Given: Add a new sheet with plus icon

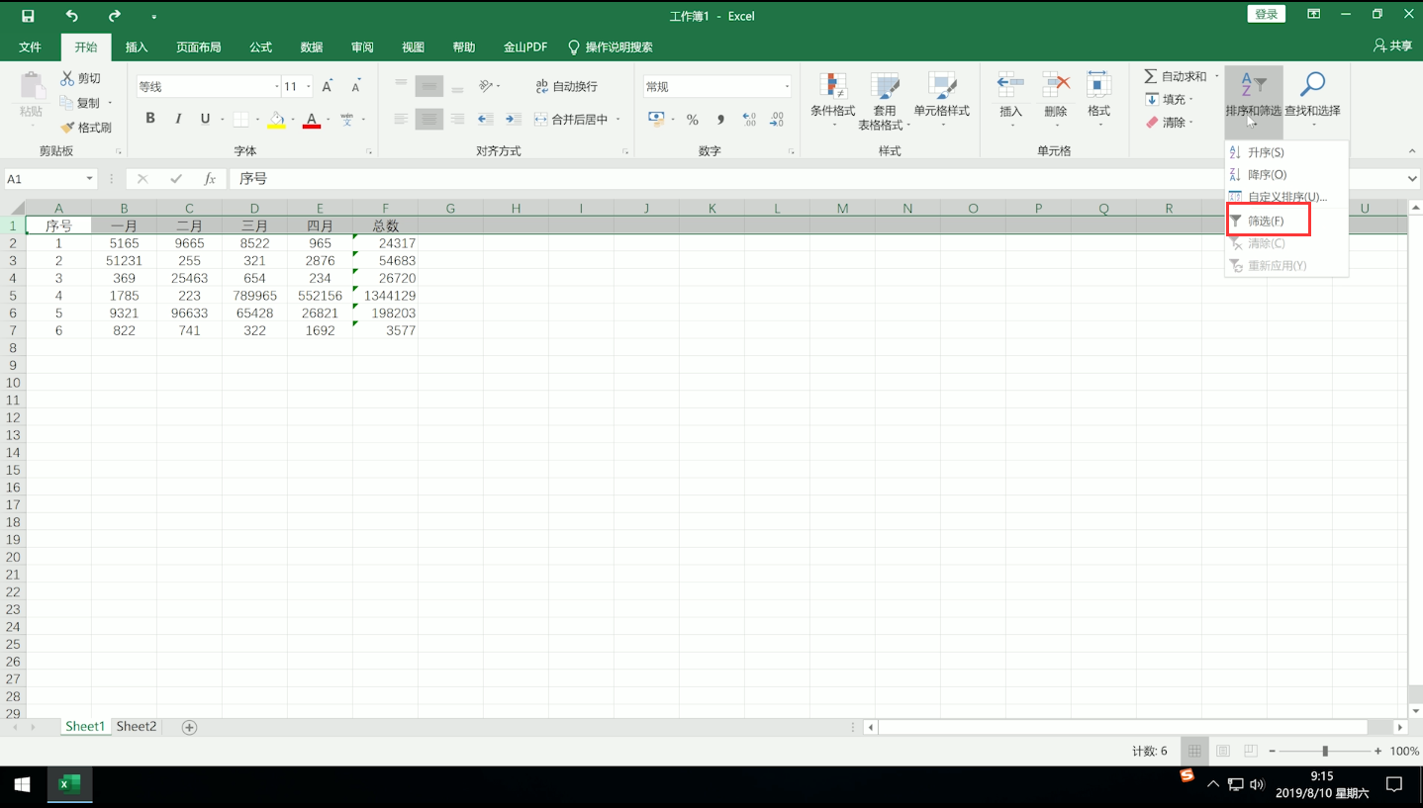Looking at the screenshot, I should (x=189, y=728).
